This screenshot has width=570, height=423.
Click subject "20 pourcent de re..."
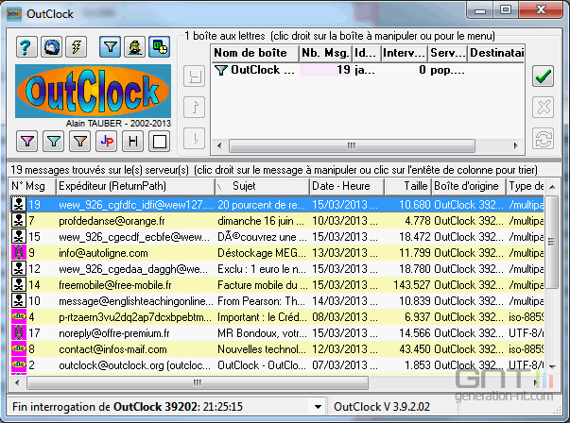tap(262, 205)
